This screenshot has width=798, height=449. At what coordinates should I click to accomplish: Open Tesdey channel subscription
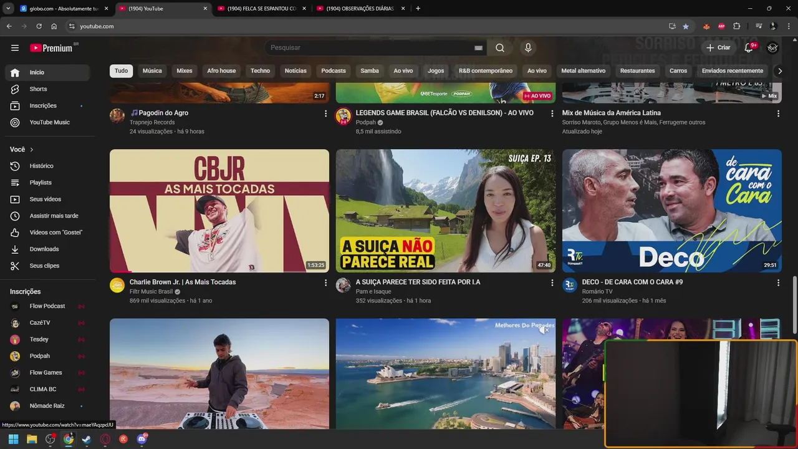click(x=47, y=339)
